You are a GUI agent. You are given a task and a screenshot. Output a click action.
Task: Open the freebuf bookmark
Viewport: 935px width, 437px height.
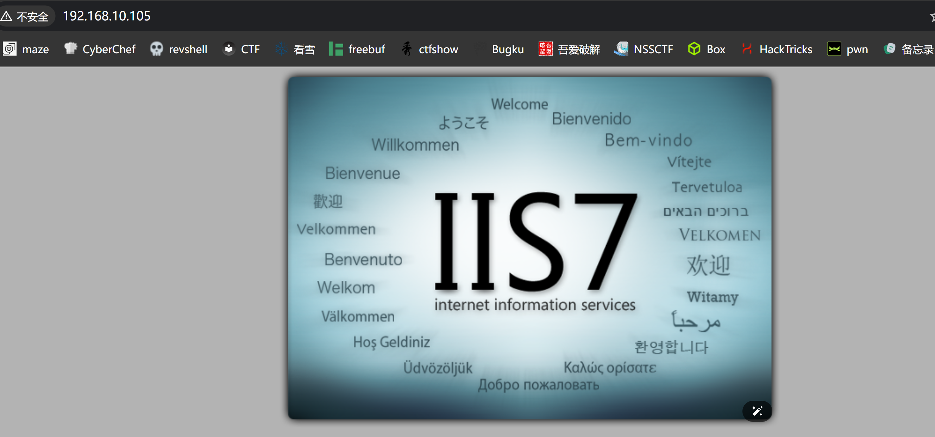357,49
